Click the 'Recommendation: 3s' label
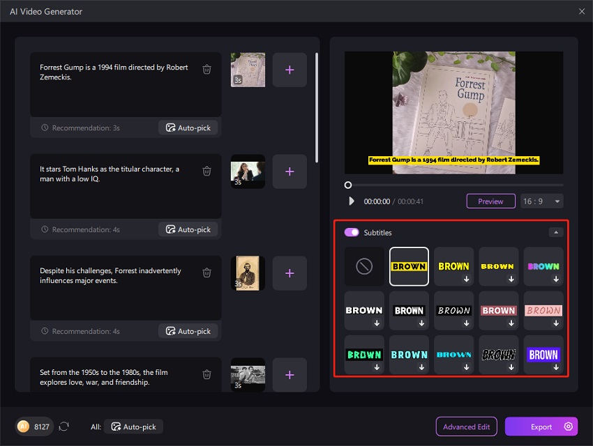Image resolution: width=593 pixels, height=446 pixels. 86,128
